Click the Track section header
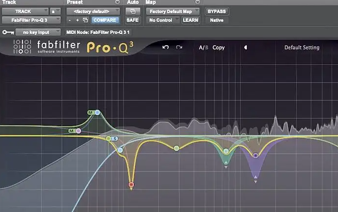Viewport: 338px width, 212px height. pyautogui.click(x=9, y=2)
